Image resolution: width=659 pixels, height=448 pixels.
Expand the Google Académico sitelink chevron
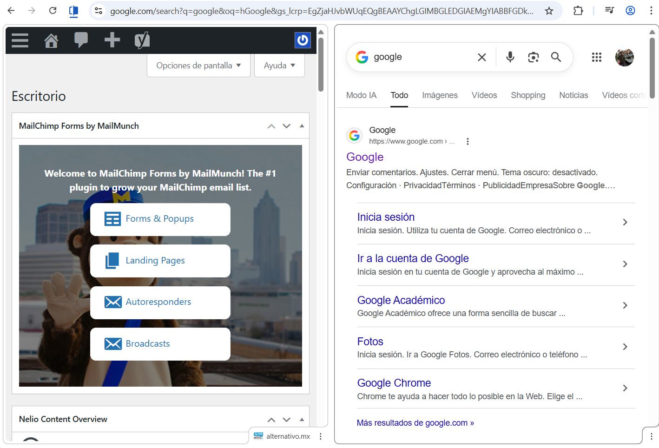tap(625, 305)
